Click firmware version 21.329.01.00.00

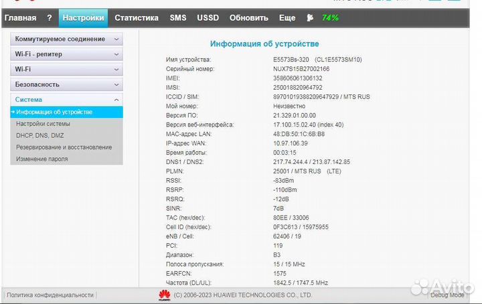click(x=294, y=116)
